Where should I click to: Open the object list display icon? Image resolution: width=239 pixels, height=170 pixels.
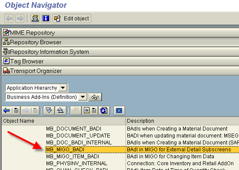click(35, 19)
